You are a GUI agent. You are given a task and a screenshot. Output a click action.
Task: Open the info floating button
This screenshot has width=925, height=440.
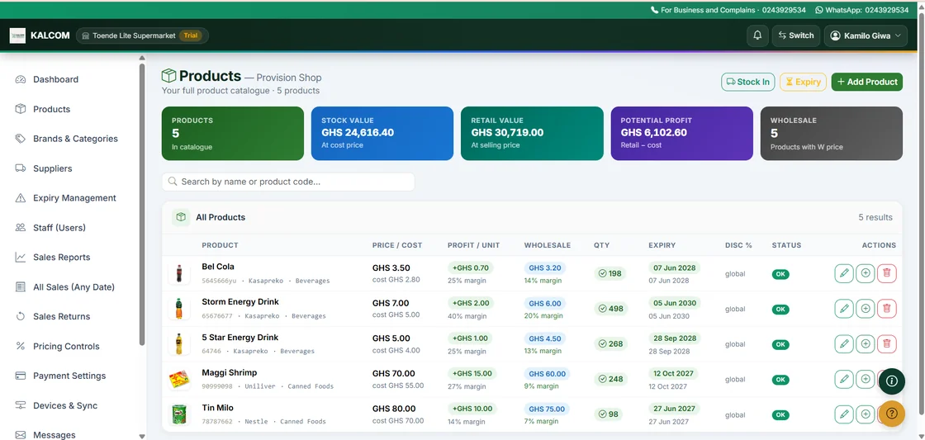891,381
